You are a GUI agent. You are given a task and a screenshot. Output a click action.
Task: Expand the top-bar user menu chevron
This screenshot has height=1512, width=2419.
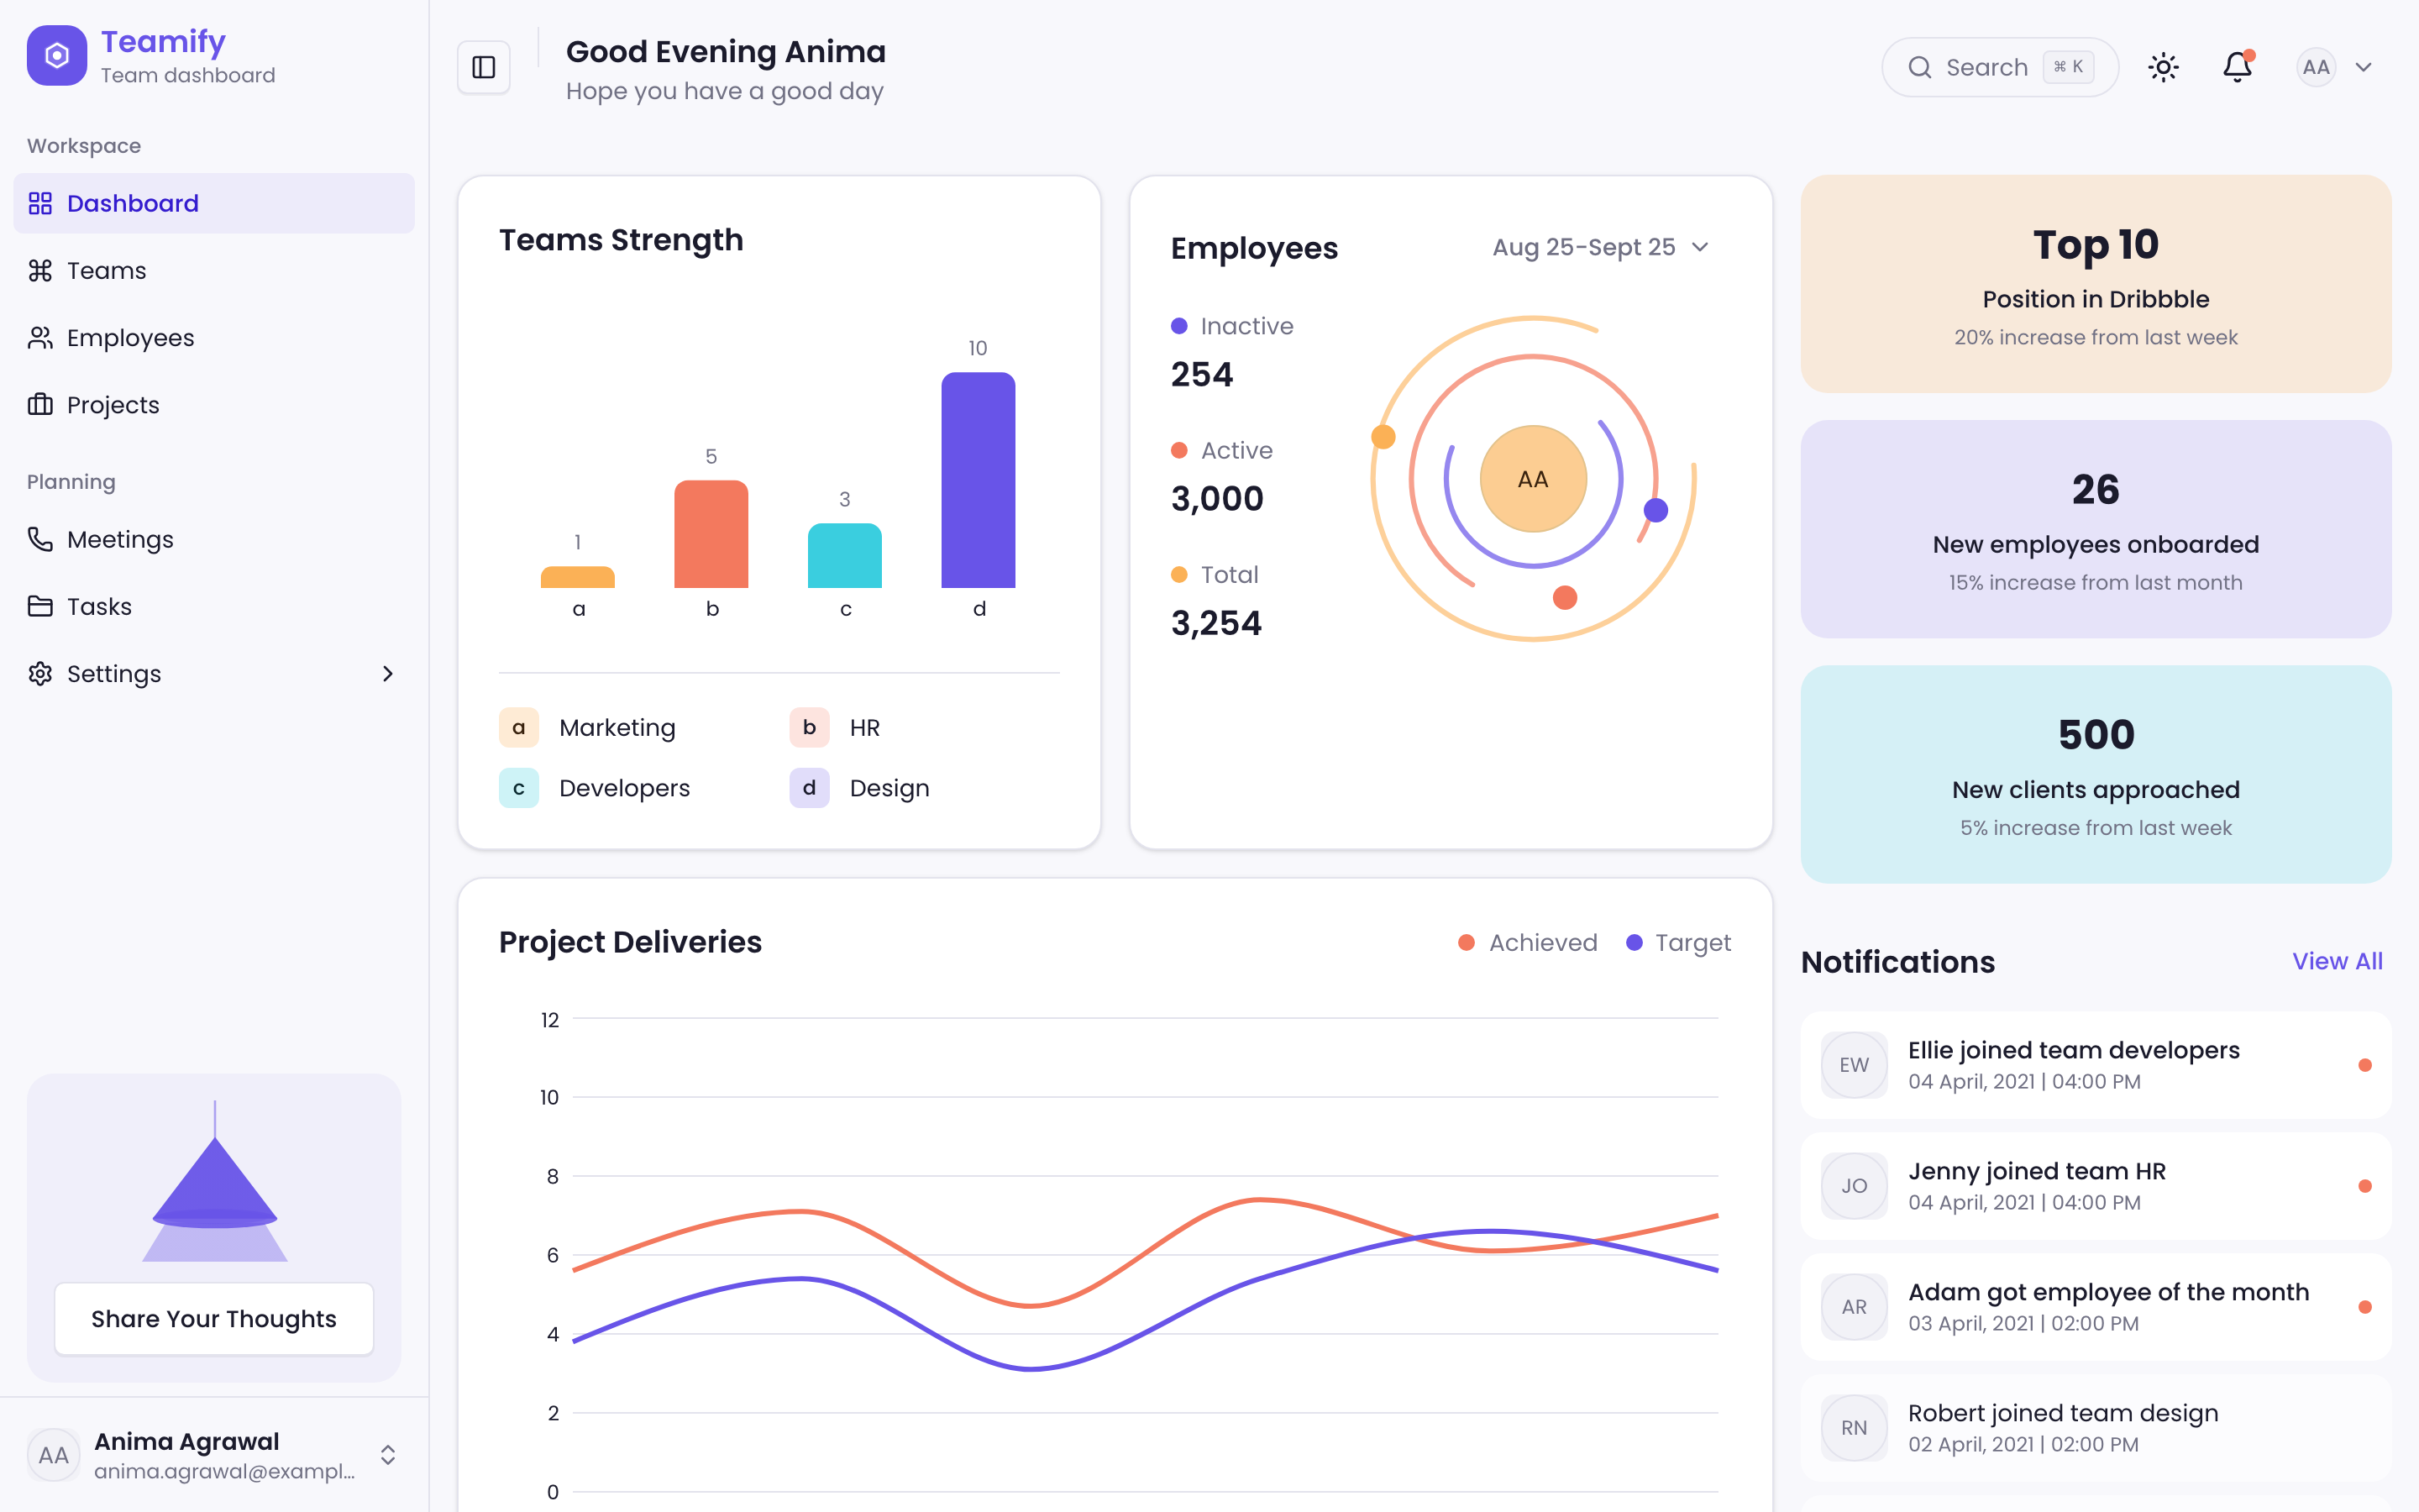2364,67
